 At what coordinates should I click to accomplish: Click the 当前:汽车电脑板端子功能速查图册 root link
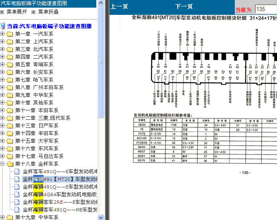click(49, 26)
